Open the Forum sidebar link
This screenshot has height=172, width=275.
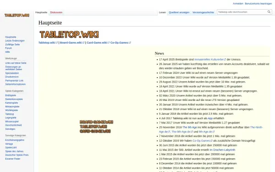click(8, 48)
